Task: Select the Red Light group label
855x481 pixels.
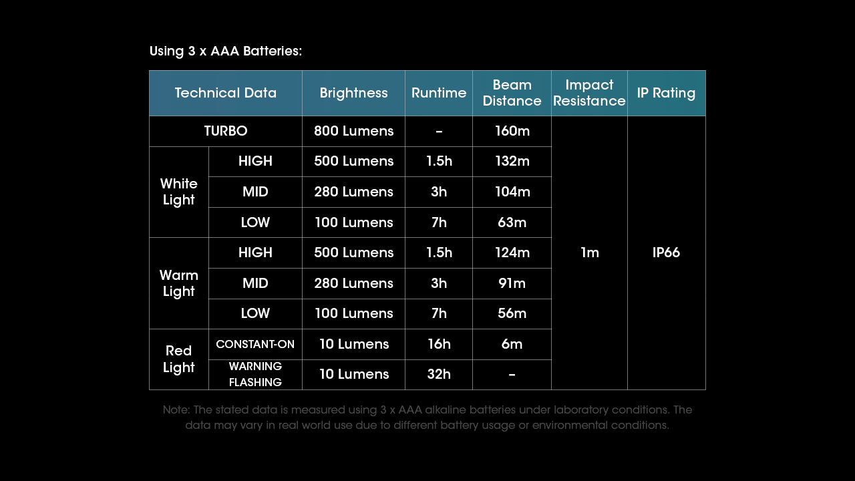Action: (x=179, y=359)
